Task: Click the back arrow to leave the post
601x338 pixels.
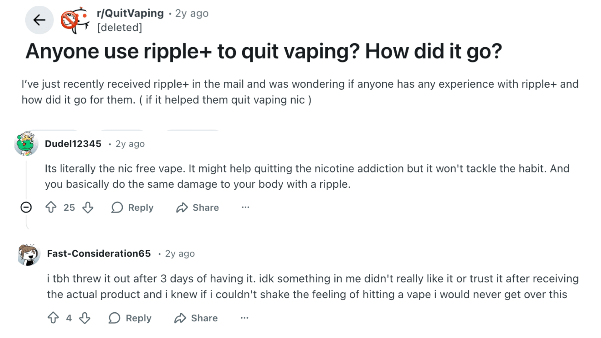Action: point(39,20)
